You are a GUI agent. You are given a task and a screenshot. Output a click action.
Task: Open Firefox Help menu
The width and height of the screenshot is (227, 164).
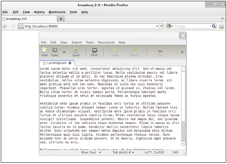[x=85, y=12]
